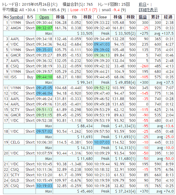Click open time 09:46:04 in row 12

[x=44, y=93]
